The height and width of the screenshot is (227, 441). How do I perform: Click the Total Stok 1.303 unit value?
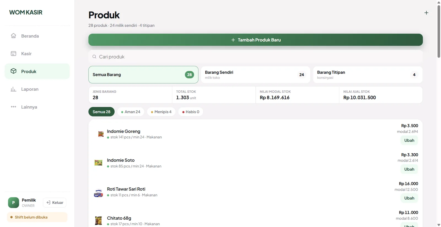(x=186, y=98)
